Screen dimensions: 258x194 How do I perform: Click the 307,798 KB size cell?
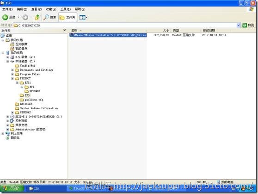point(161,35)
